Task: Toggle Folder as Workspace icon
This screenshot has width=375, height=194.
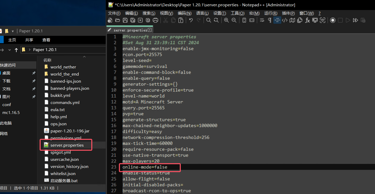Action: [x=315, y=20]
